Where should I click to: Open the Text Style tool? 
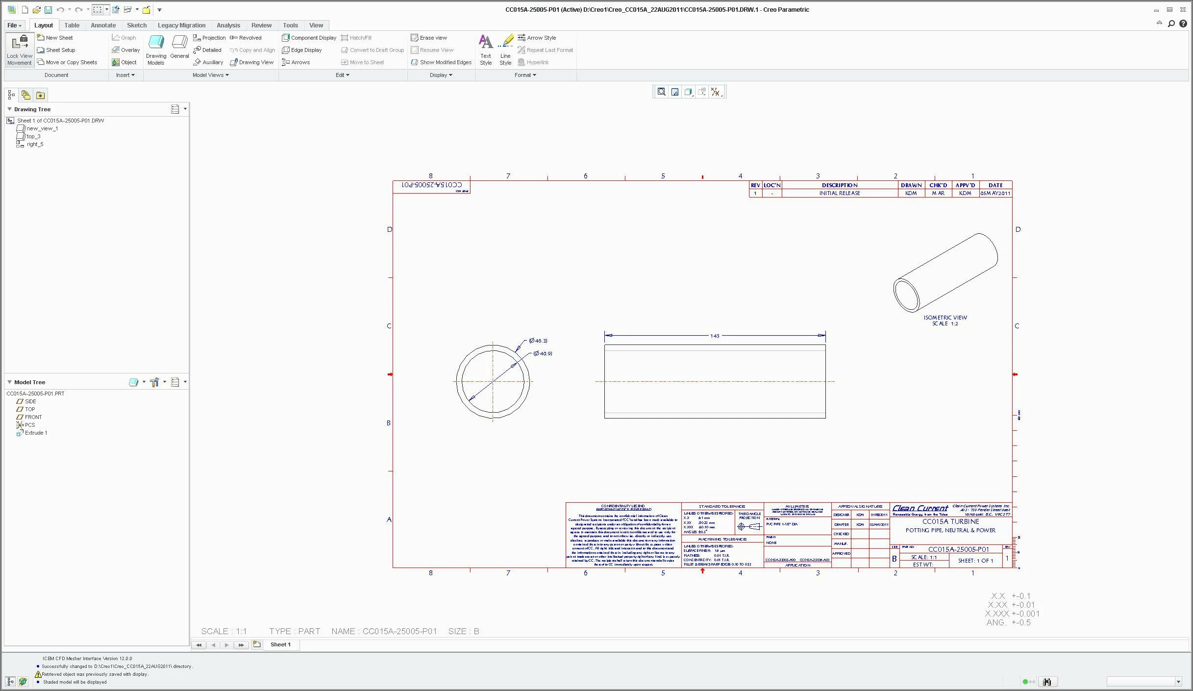485,49
